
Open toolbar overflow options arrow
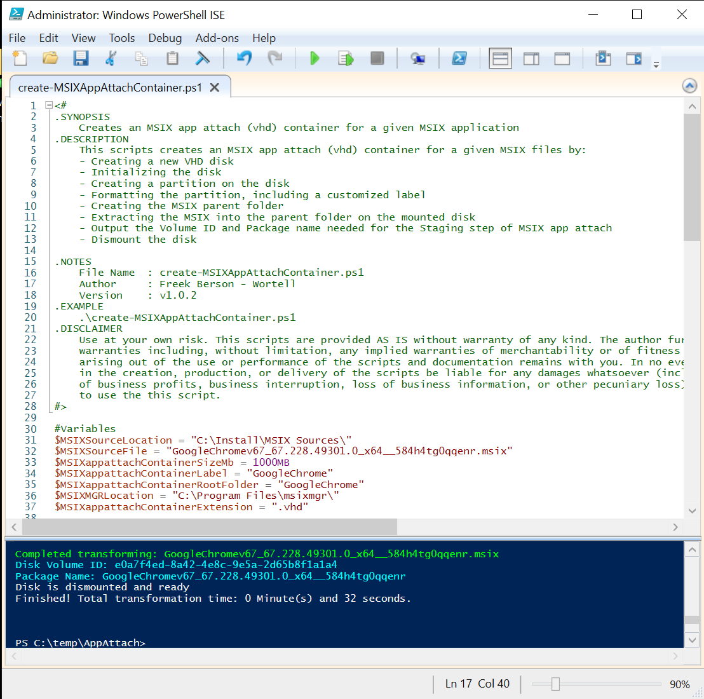coord(656,65)
